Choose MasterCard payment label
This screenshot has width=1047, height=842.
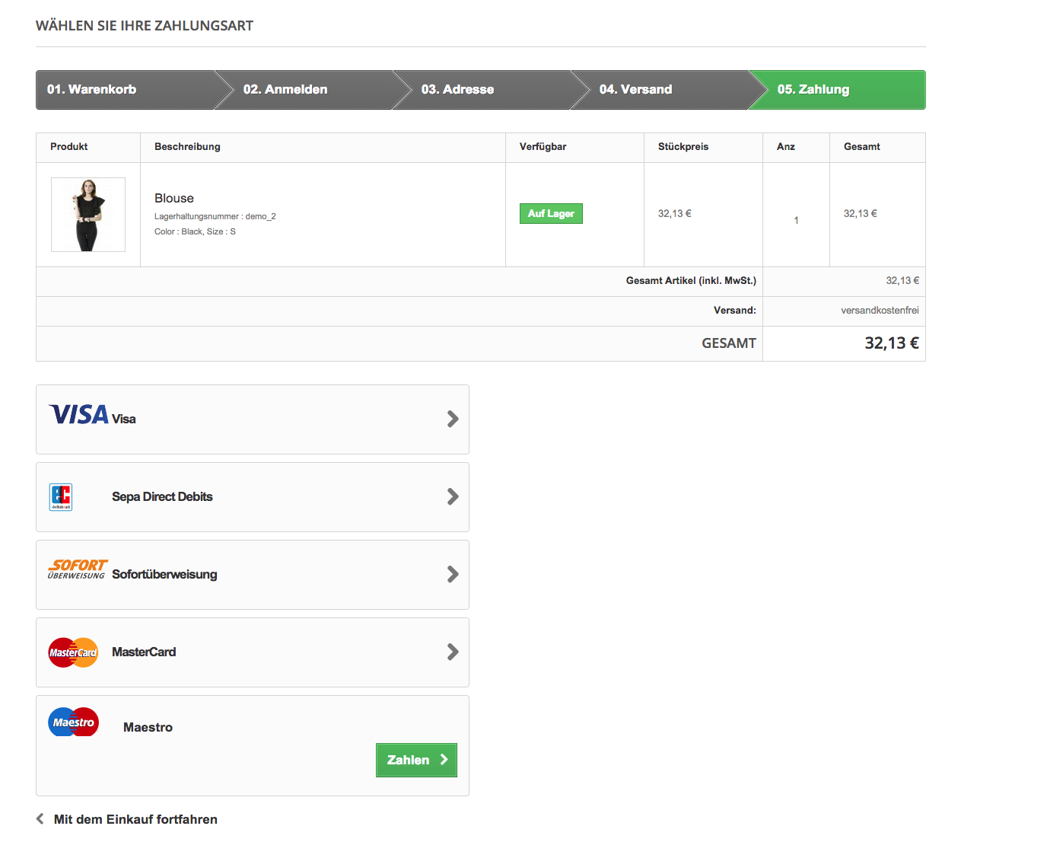click(144, 652)
